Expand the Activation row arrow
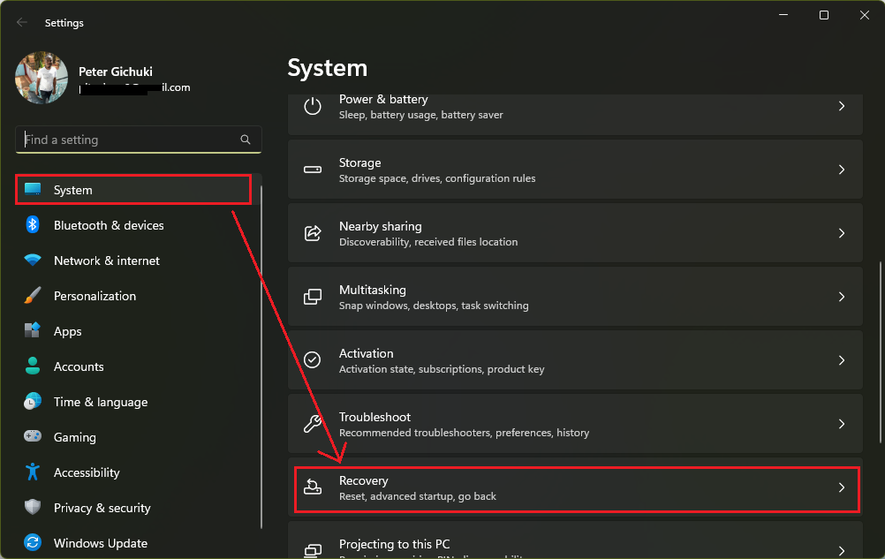885x559 pixels. (x=841, y=360)
